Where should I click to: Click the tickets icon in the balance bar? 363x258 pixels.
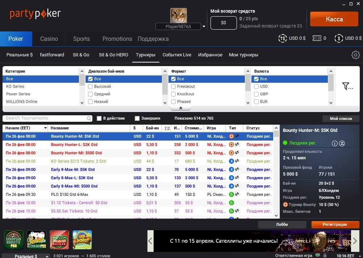pyautogui.click(x=317, y=38)
